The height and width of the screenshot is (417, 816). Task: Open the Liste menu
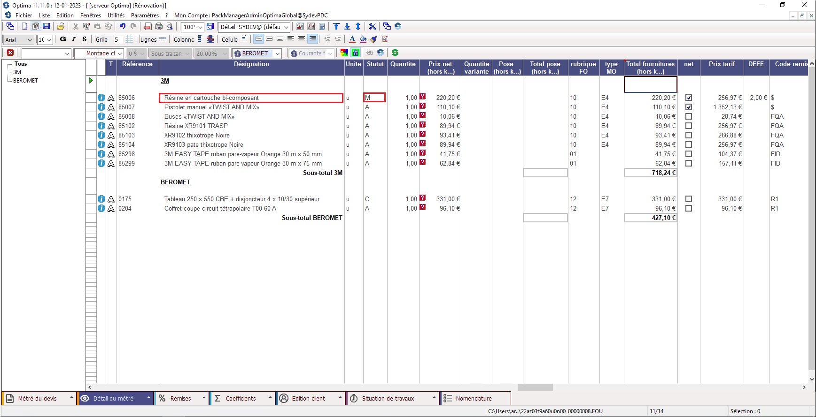(44, 15)
